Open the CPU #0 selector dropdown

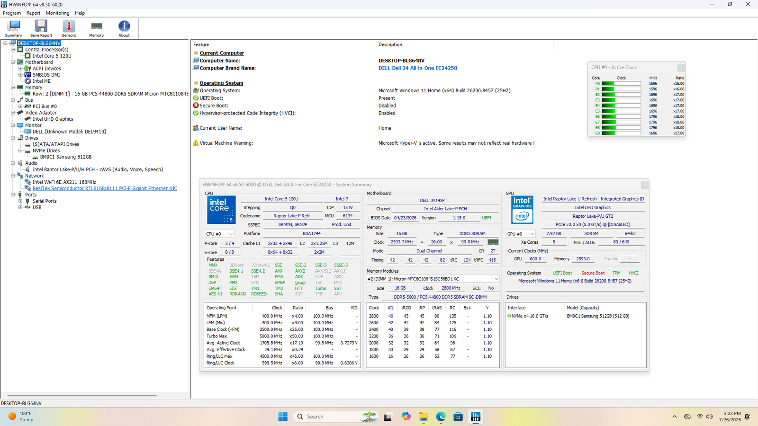219,234
